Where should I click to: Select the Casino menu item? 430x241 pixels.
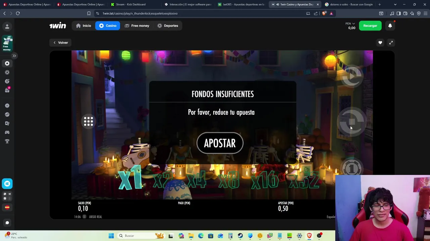coord(107,26)
